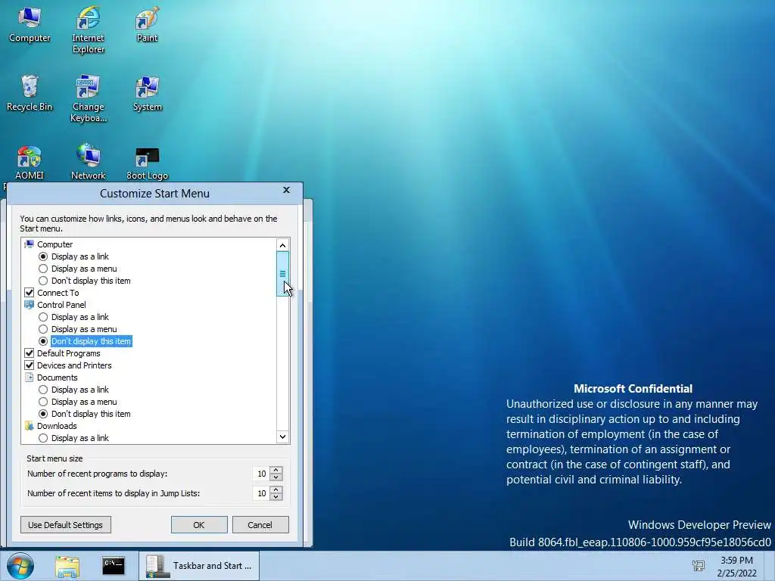Select the AOMEI desktop icon

tap(30, 163)
